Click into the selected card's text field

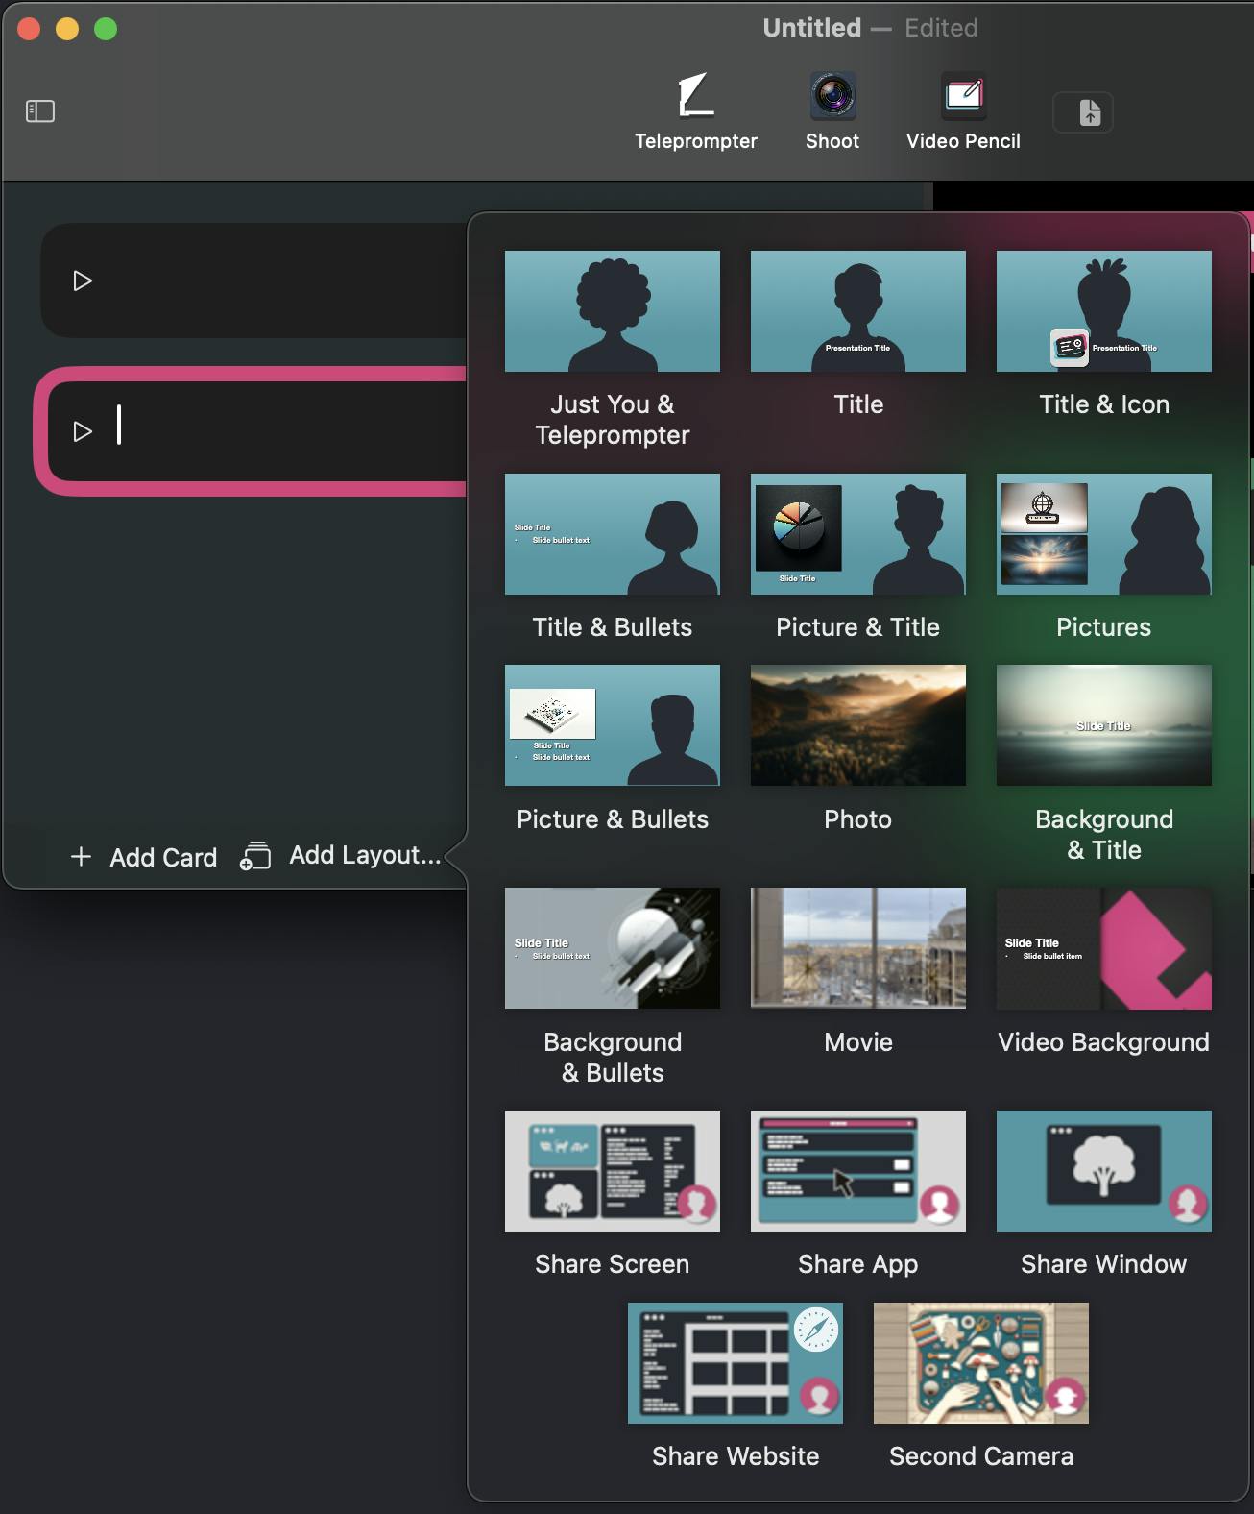(288, 426)
